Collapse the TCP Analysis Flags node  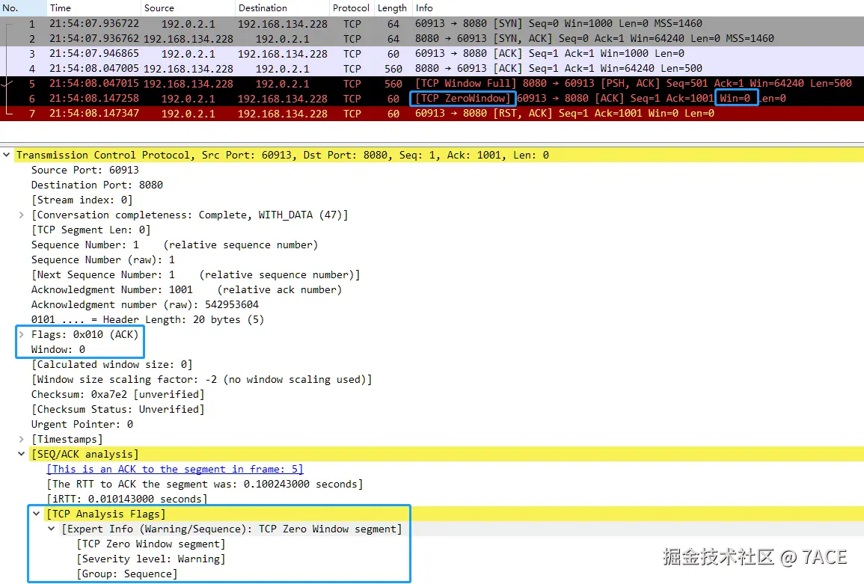37,514
